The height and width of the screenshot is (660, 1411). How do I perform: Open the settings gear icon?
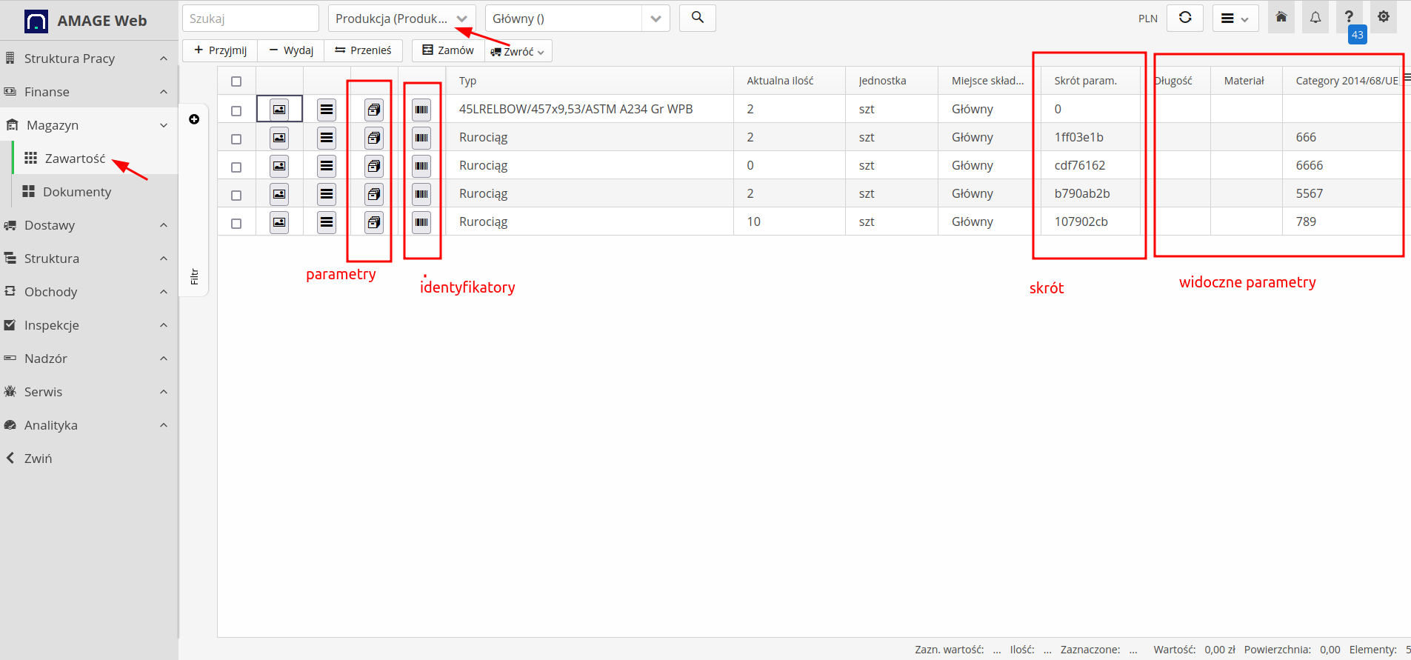point(1383,17)
